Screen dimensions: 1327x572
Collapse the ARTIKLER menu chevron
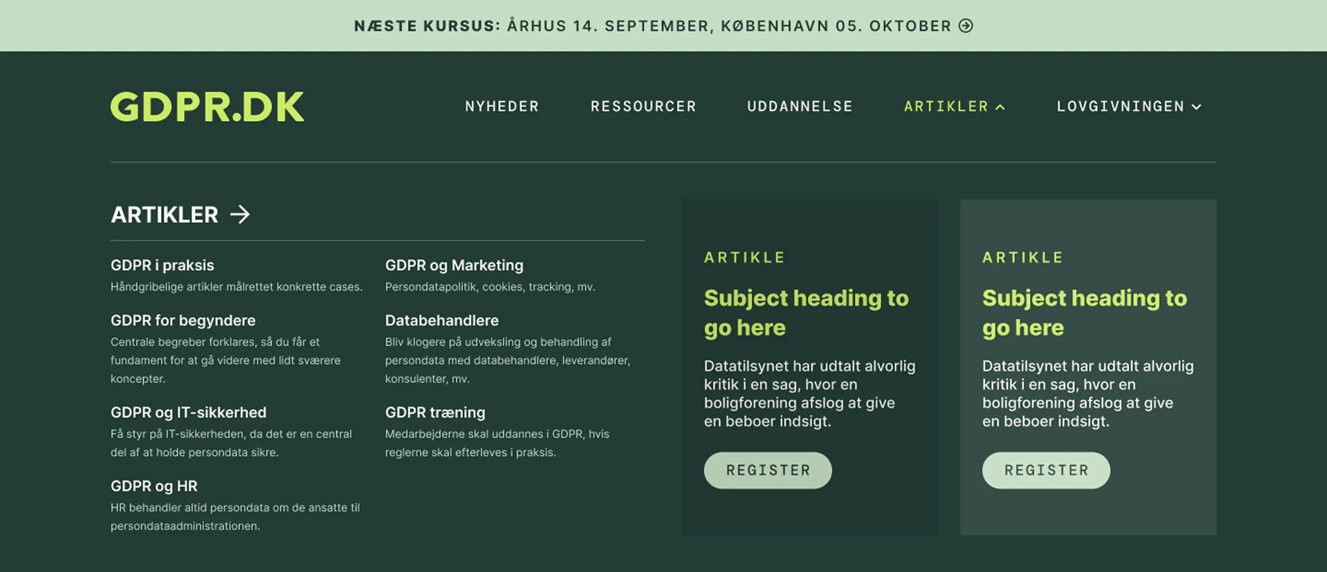[1000, 107]
